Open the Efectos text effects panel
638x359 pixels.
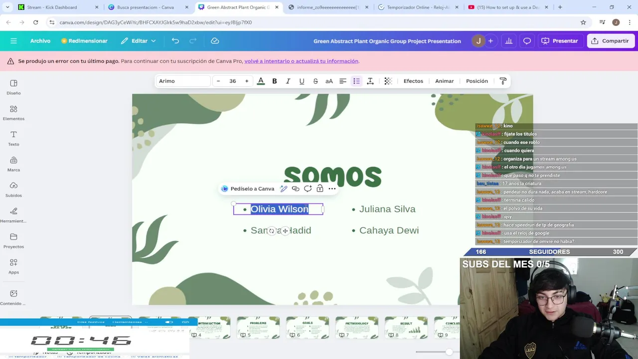point(413,81)
